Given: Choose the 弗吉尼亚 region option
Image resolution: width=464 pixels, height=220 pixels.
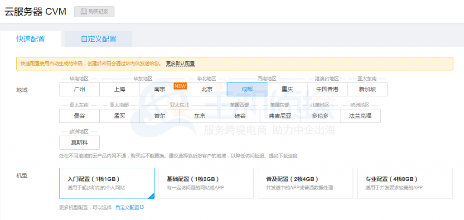Looking at the screenshot, I should 280,116.
